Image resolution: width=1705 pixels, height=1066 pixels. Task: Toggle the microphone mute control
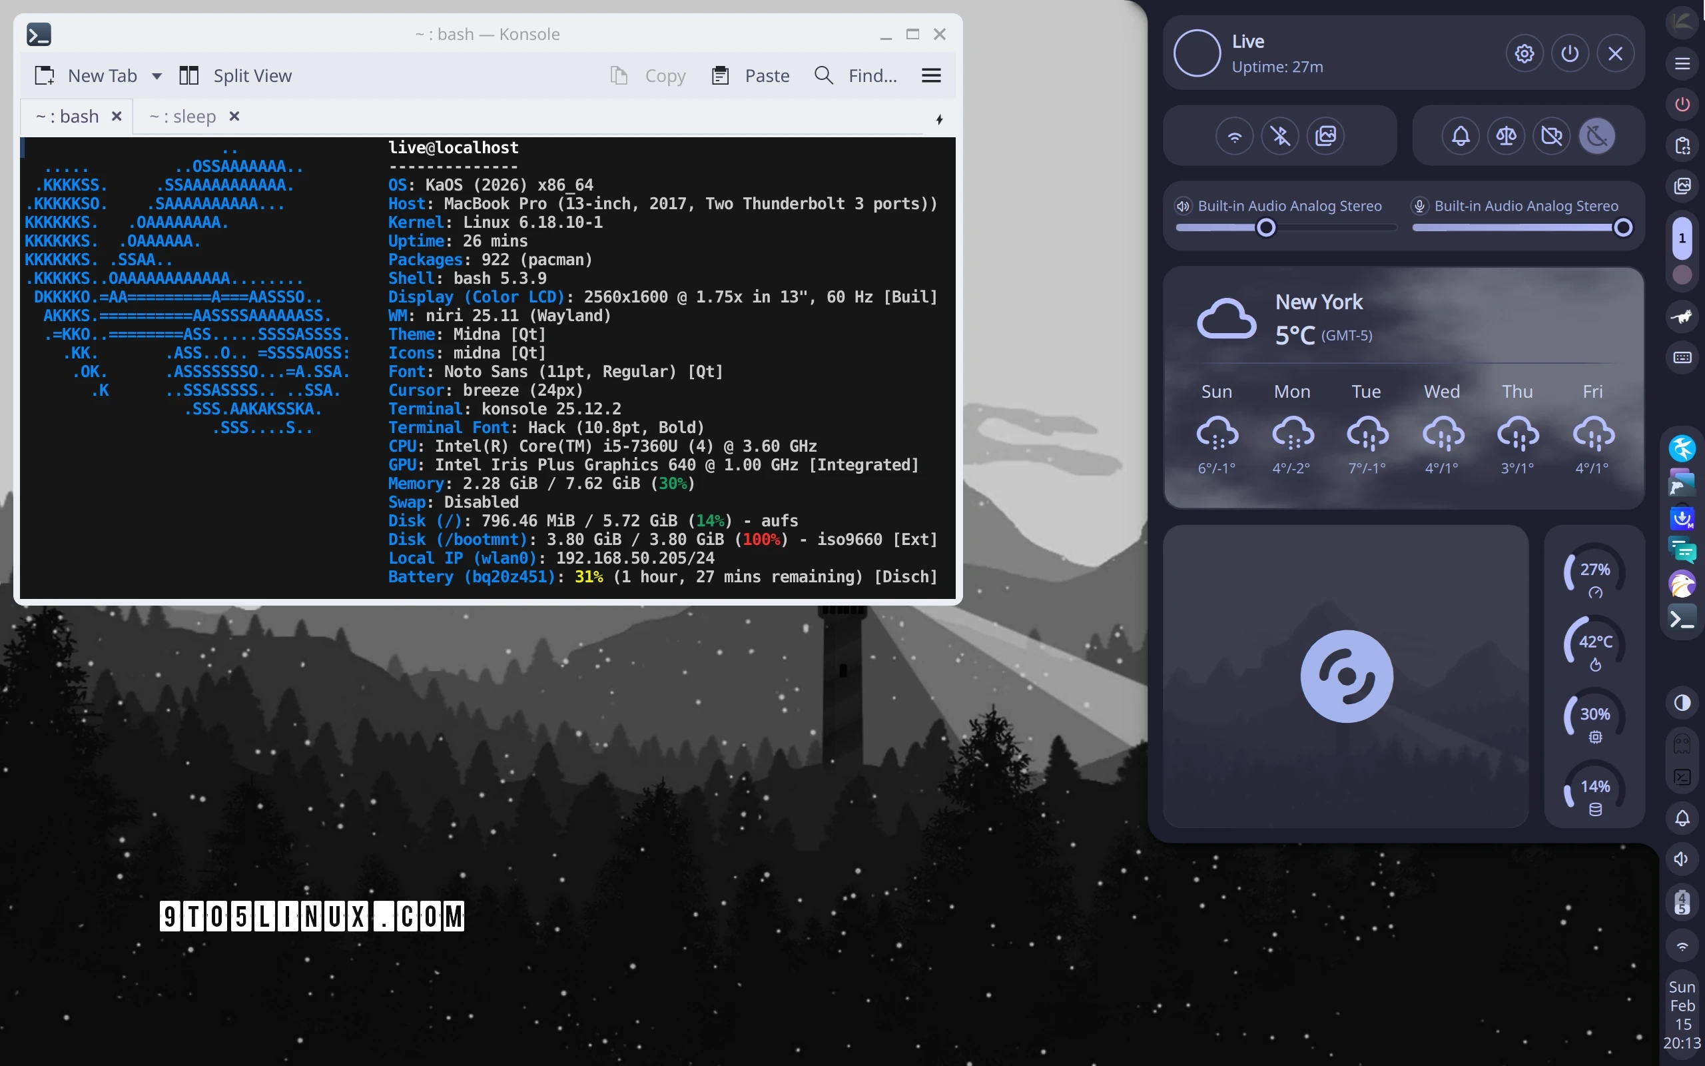point(1418,205)
